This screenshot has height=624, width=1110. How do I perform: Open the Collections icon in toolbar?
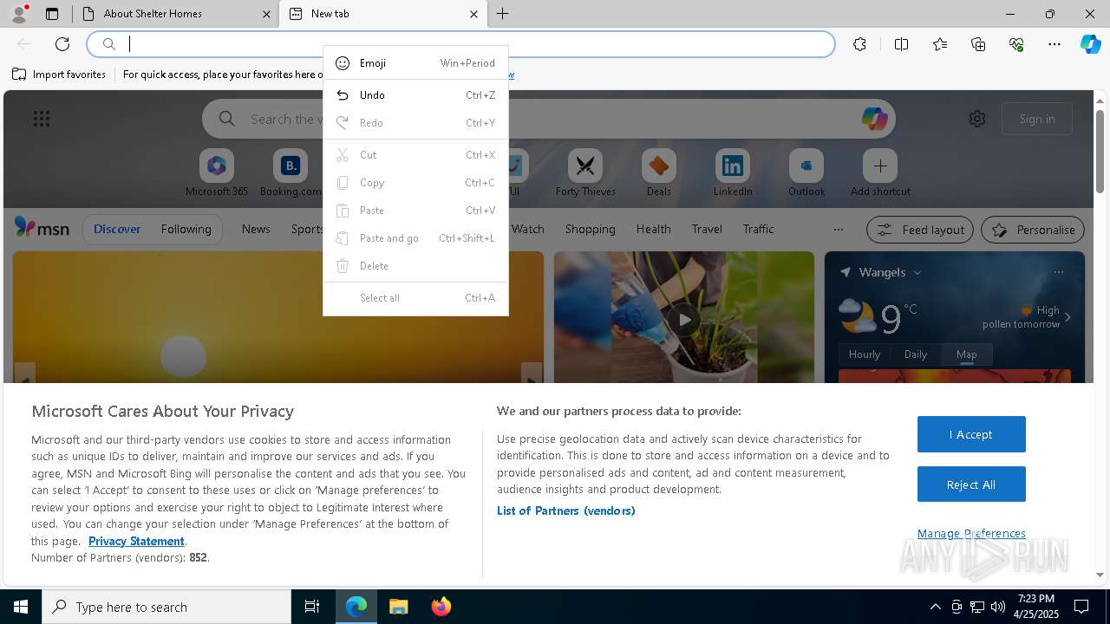pos(978,44)
